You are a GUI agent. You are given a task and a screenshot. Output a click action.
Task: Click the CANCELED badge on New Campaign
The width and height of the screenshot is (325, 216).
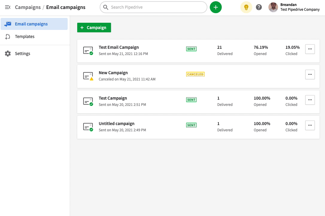coord(195,74)
